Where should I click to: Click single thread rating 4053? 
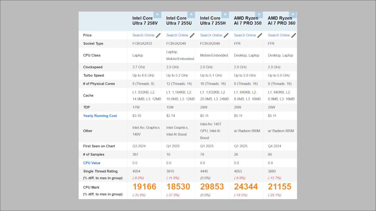coord(238,171)
